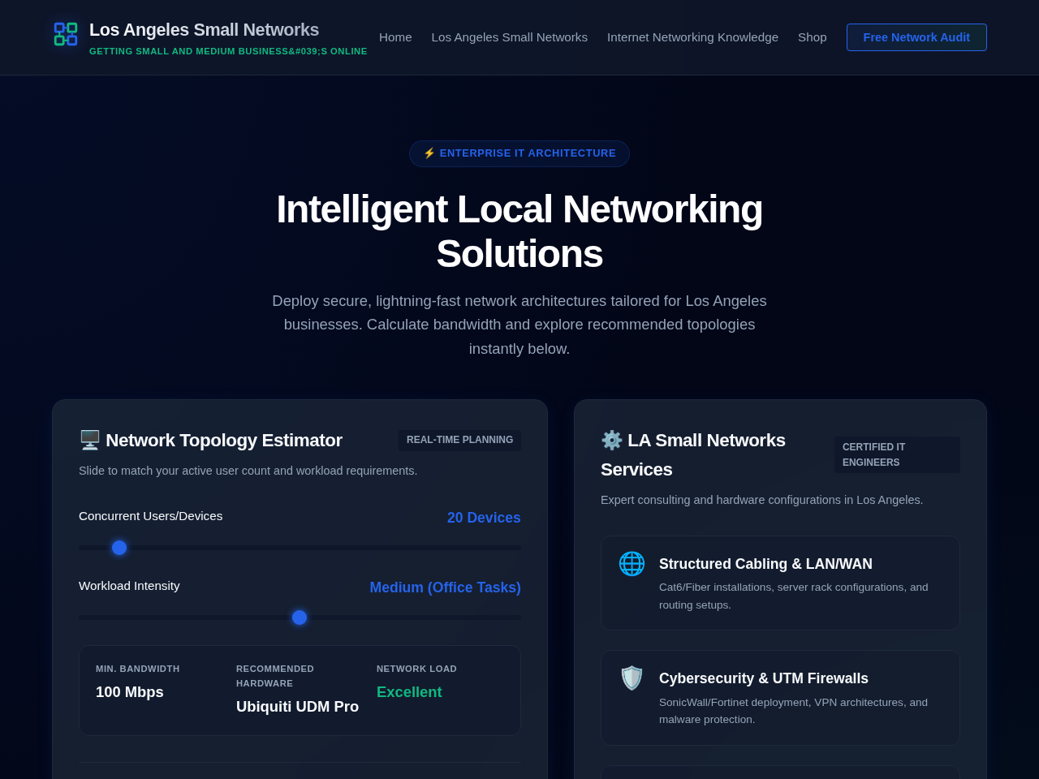Click the Structured Cabling & LAN/WAN heading

point(765,564)
